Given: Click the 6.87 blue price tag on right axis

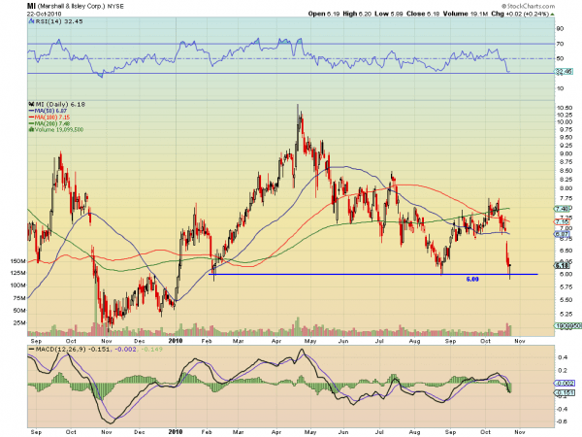Looking at the screenshot, I should (563, 234).
